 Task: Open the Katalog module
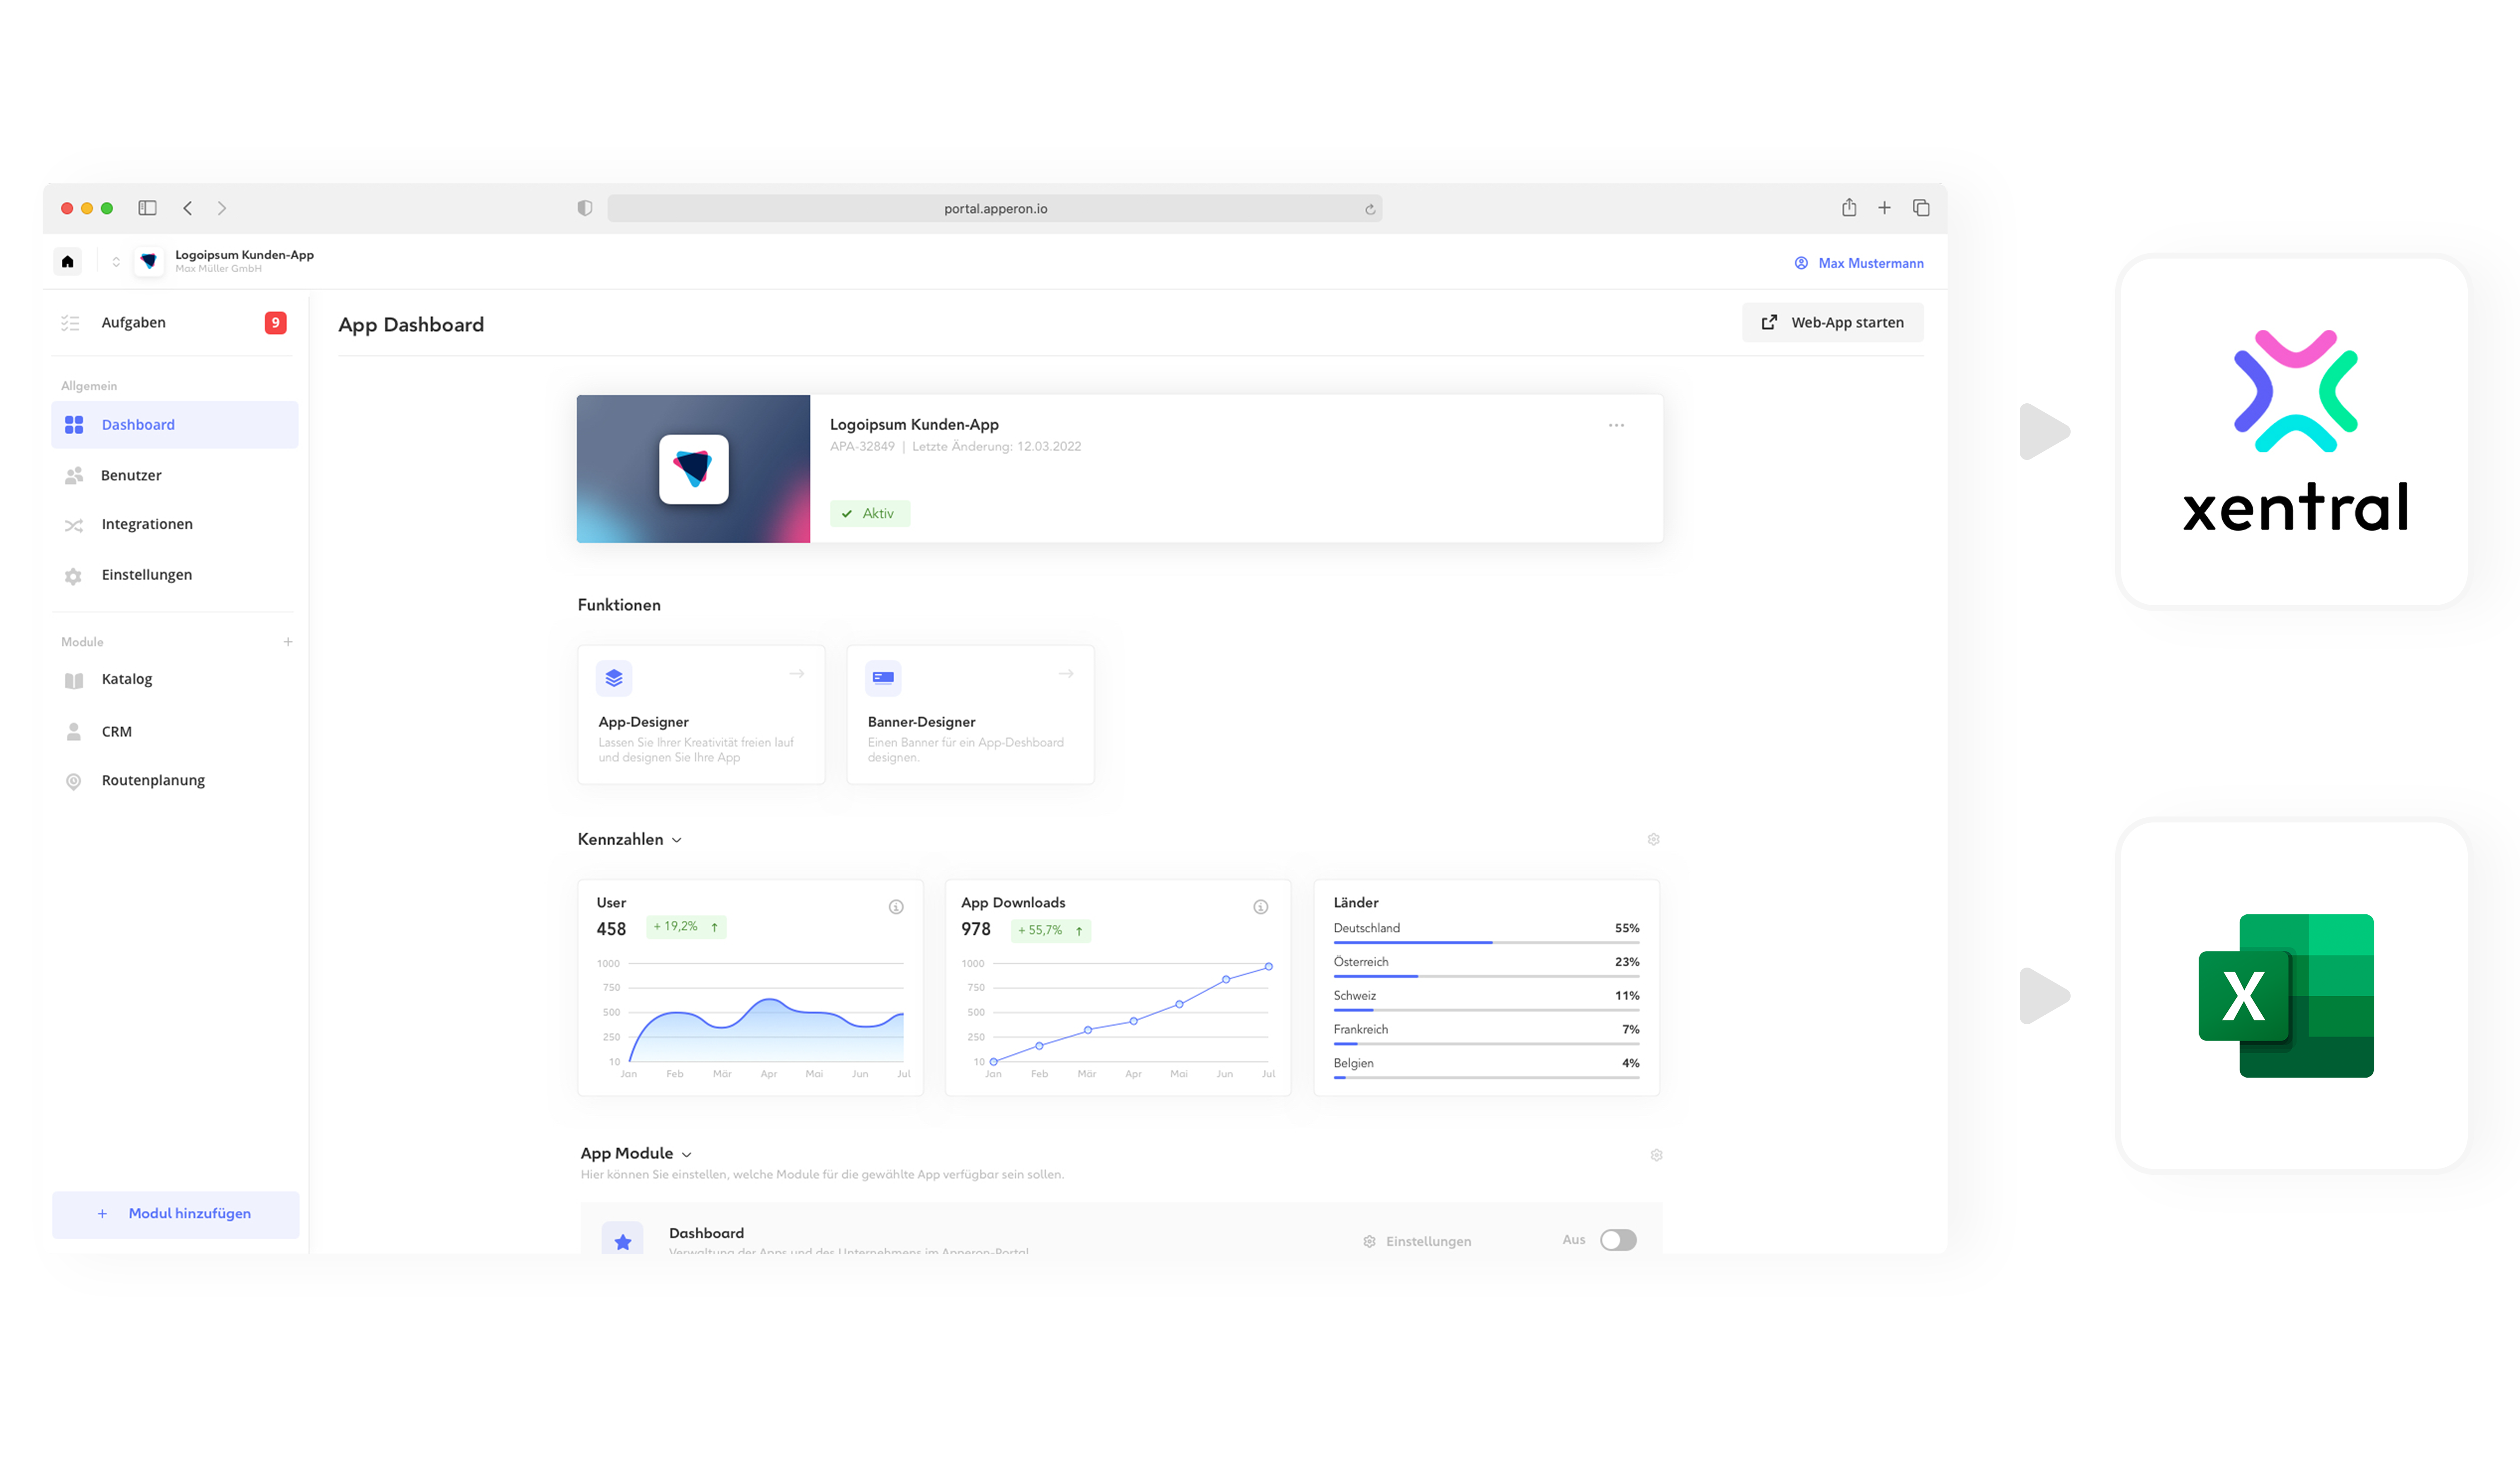click(x=175, y=680)
